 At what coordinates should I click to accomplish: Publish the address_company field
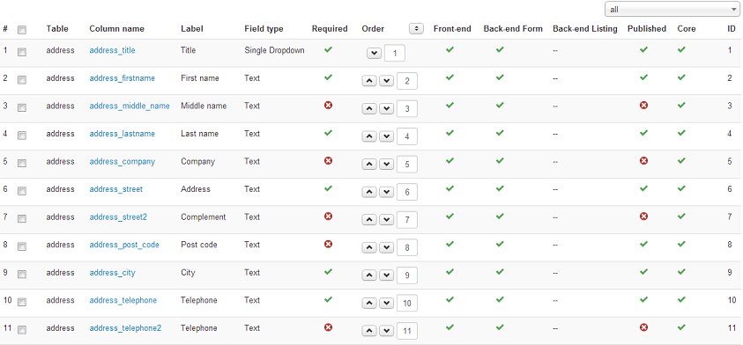[x=643, y=161]
